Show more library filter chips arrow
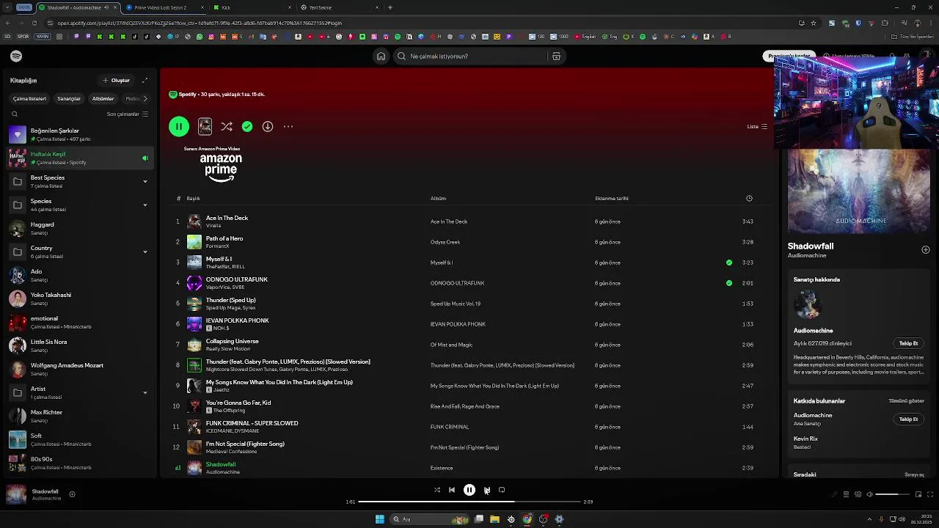 coord(145,98)
